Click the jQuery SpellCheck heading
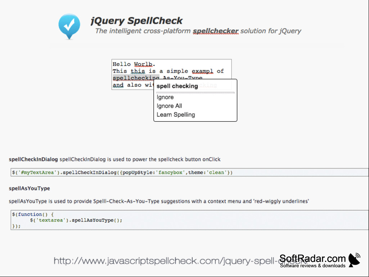This screenshot has height=277, width=369. click(136, 21)
